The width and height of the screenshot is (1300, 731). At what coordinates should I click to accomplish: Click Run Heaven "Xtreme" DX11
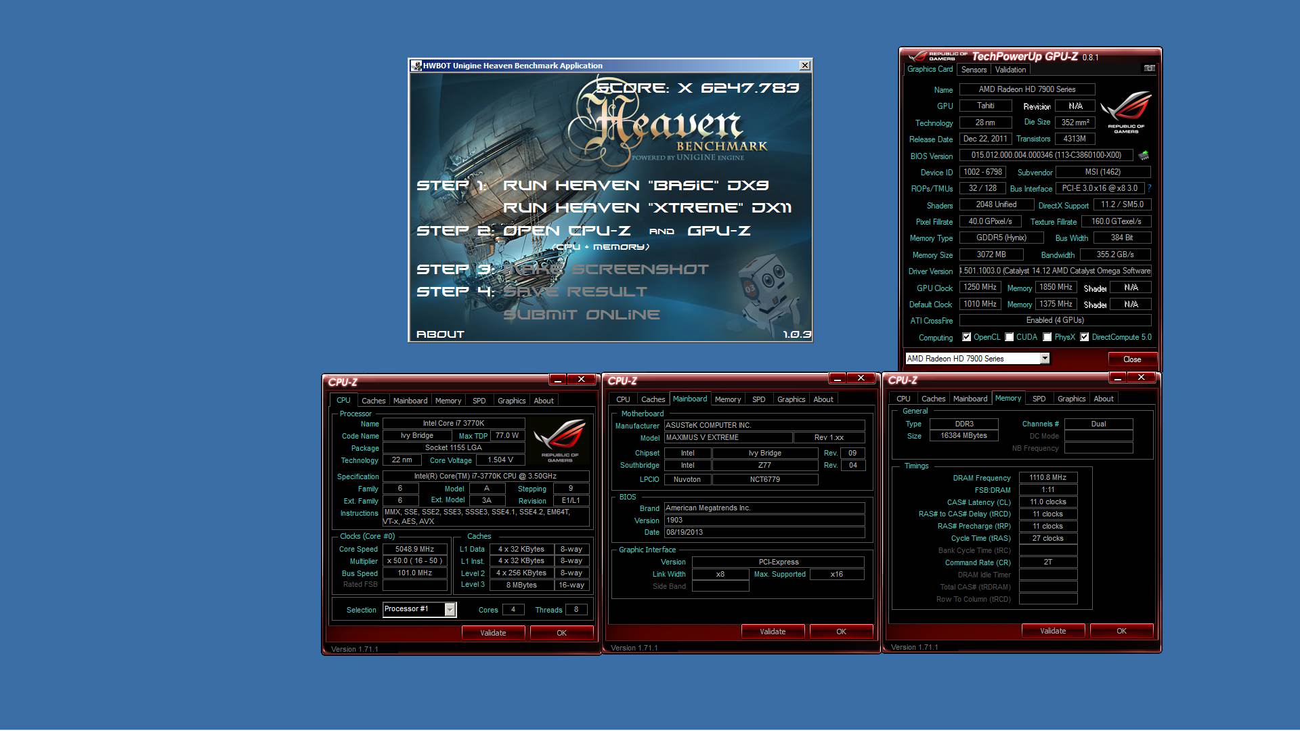647,208
